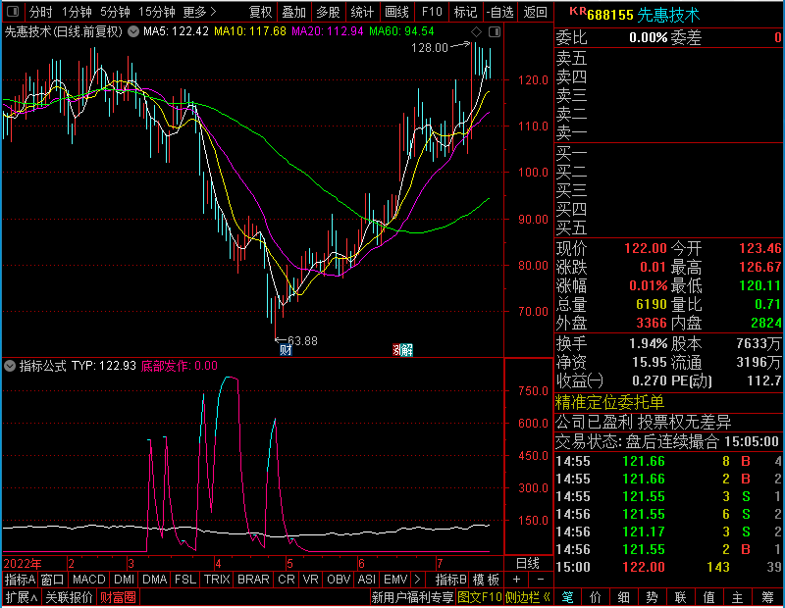Select the 指标A indicator group

[x=20, y=580]
